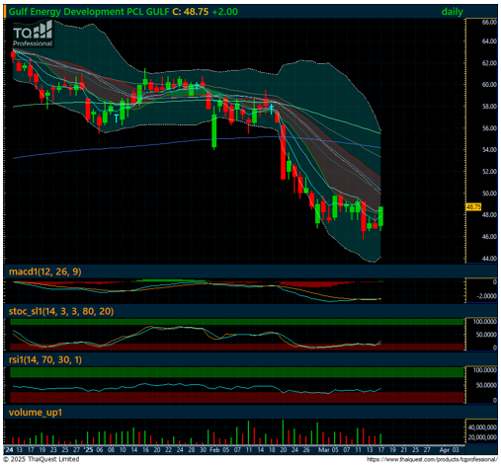The width and height of the screenshot is (501, 466).
Task: Select the rsi1(14, 70, 30, 1) indicator header
Action: (45, 359)
